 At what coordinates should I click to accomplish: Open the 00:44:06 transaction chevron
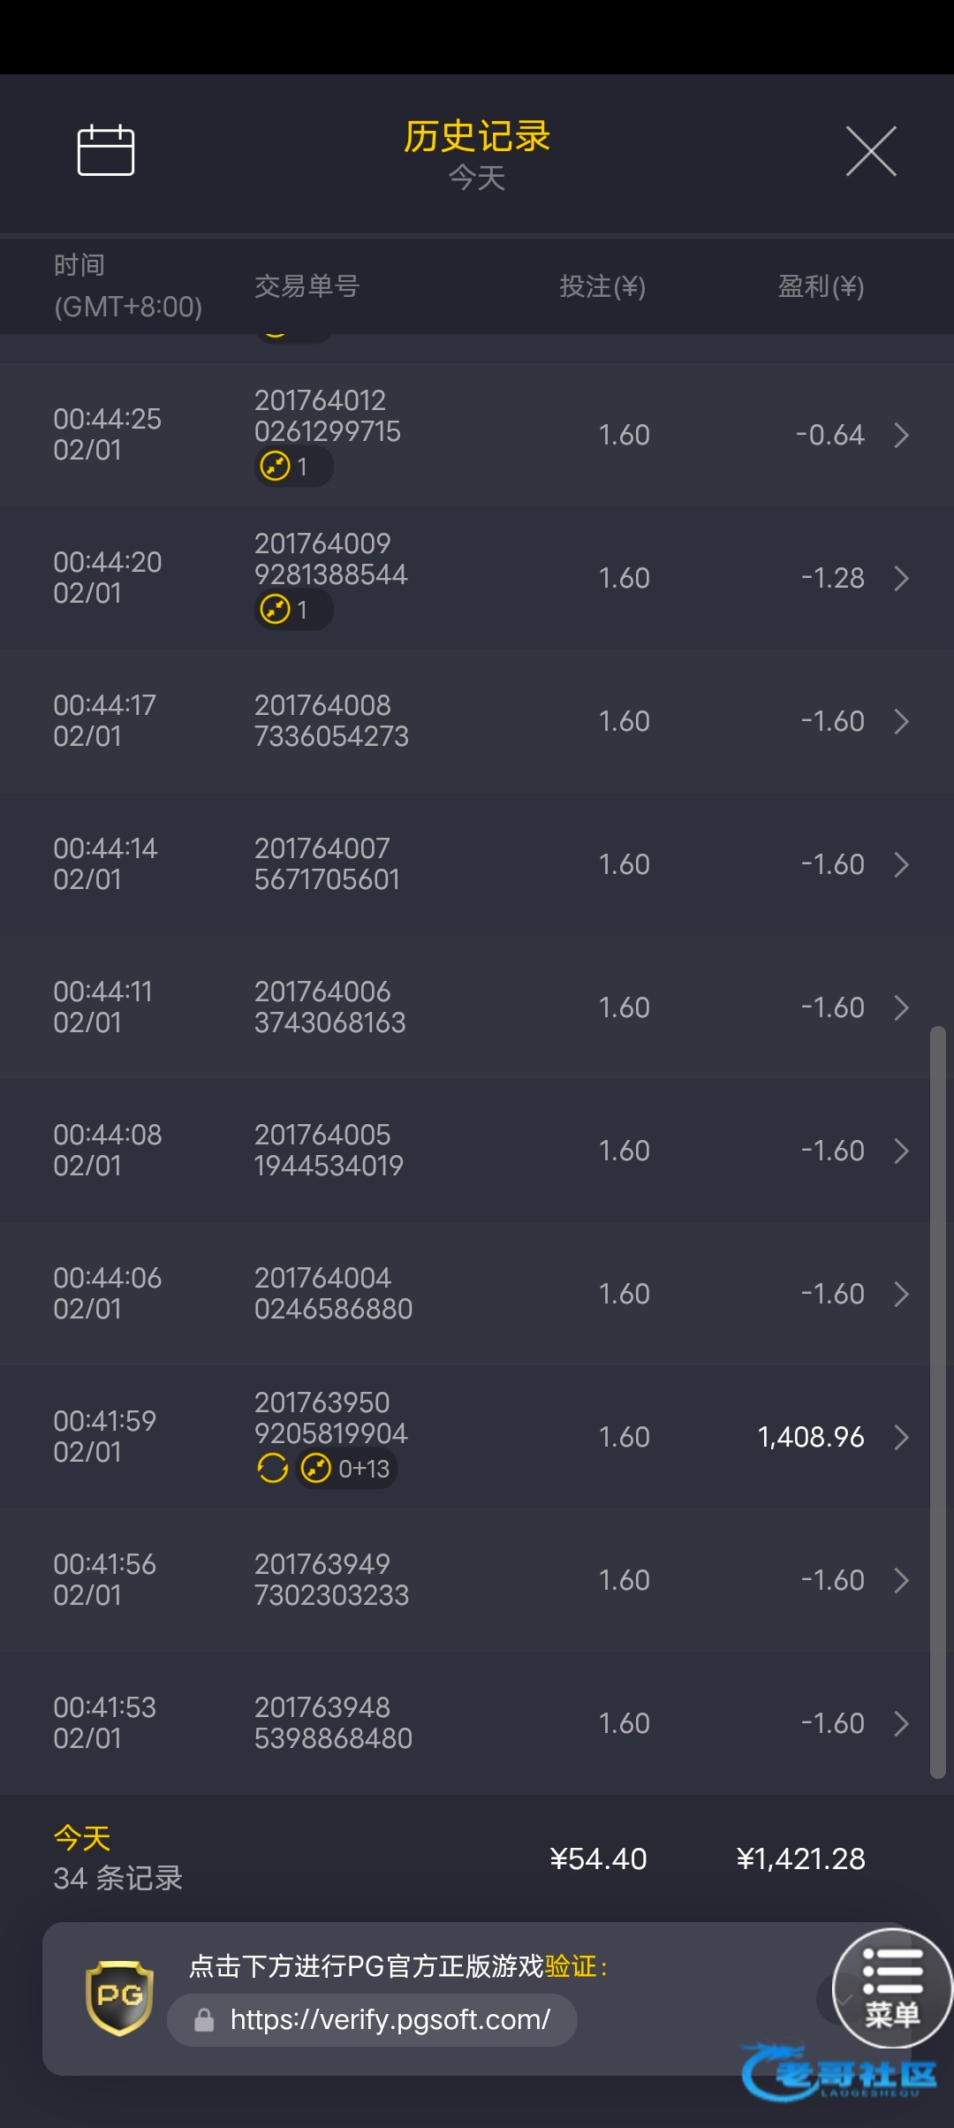pos(901,1294)
